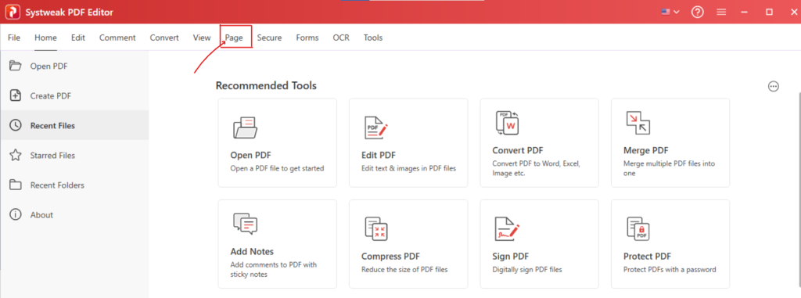Open the hamburger menu icon
This screenshot has width=801, height=298.
coord(721,12)
